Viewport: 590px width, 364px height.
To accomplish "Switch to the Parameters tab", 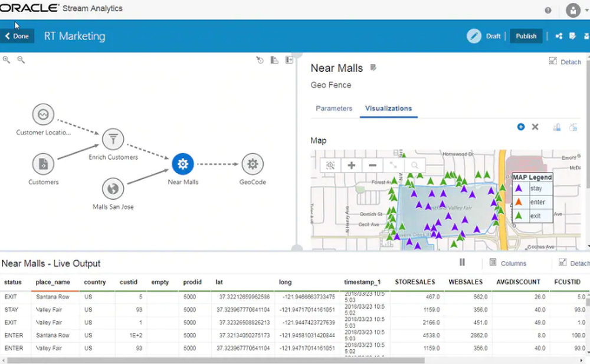I will tap(334, 108).
